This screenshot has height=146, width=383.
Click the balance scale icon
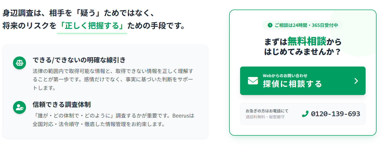19,63
